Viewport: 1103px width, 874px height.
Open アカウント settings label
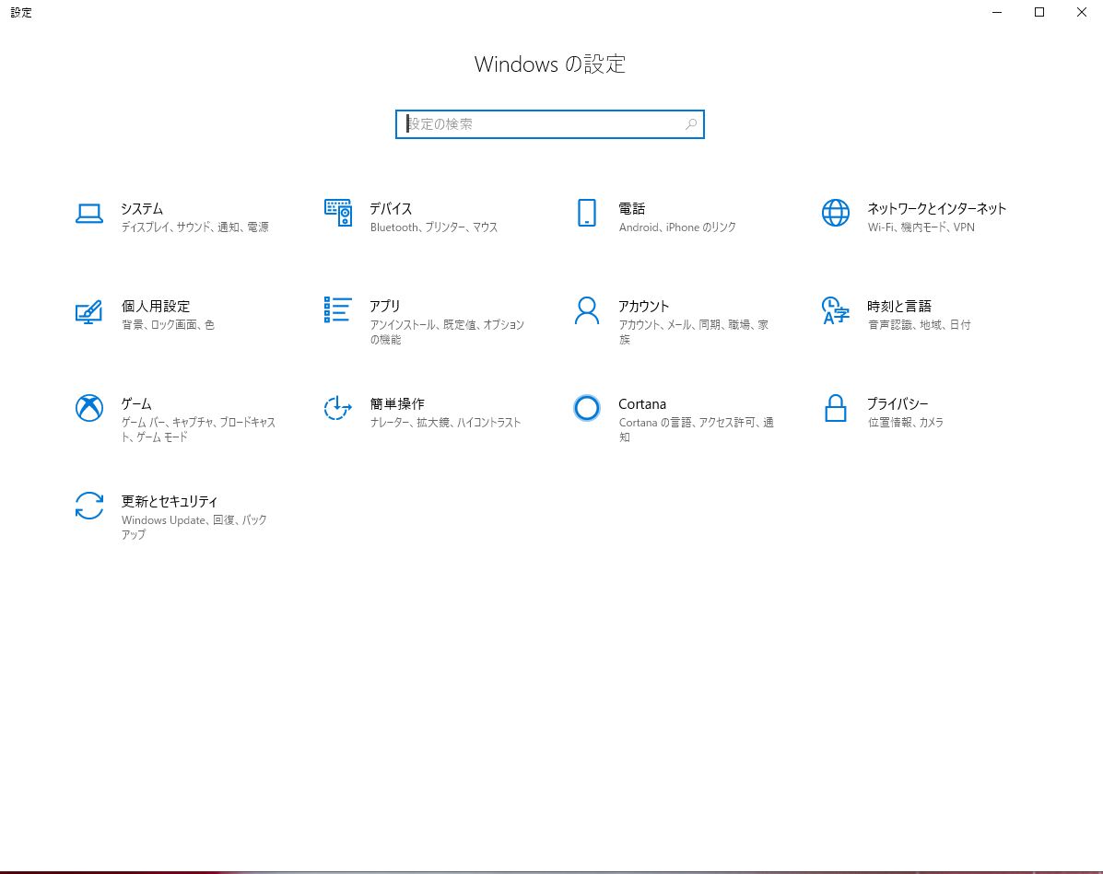(644, 307)
